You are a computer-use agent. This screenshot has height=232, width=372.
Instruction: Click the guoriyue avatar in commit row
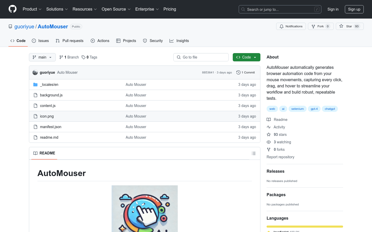click(35, 72)
